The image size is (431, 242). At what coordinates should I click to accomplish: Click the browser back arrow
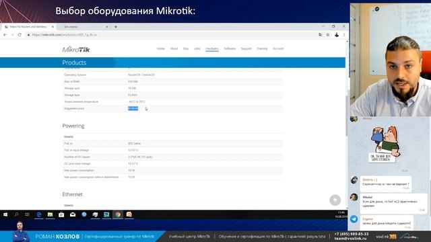(x=5, y=35)
